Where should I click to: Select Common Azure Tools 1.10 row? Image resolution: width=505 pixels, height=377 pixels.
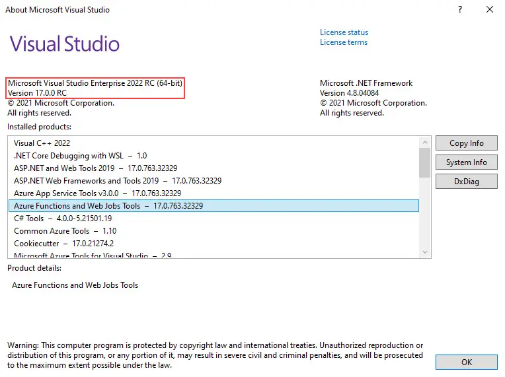(214, 231)
